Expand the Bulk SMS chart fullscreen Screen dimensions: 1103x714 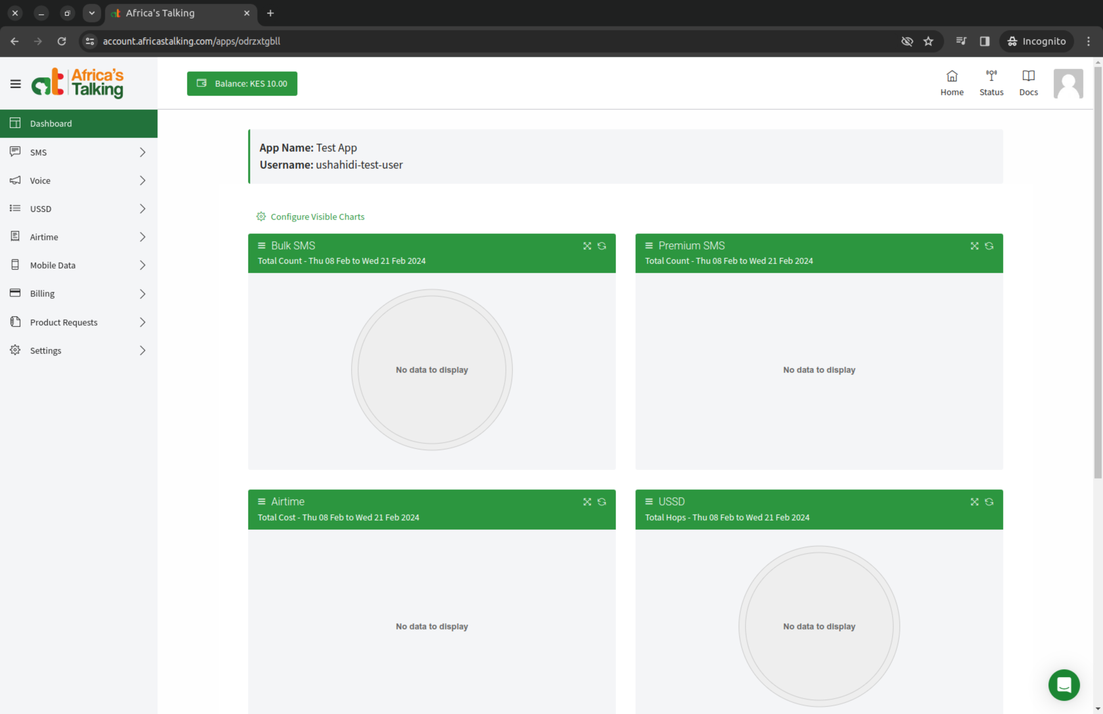point(587,246)
